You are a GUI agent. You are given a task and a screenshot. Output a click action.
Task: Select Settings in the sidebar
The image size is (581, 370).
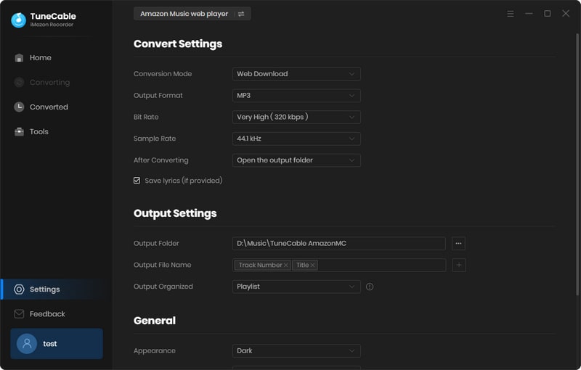[57, 289]
